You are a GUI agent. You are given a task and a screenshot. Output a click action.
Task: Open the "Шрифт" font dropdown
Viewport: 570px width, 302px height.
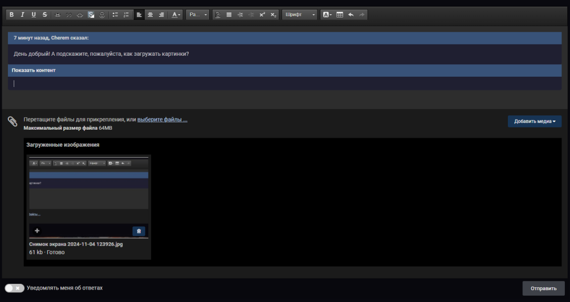pos(299,15)
